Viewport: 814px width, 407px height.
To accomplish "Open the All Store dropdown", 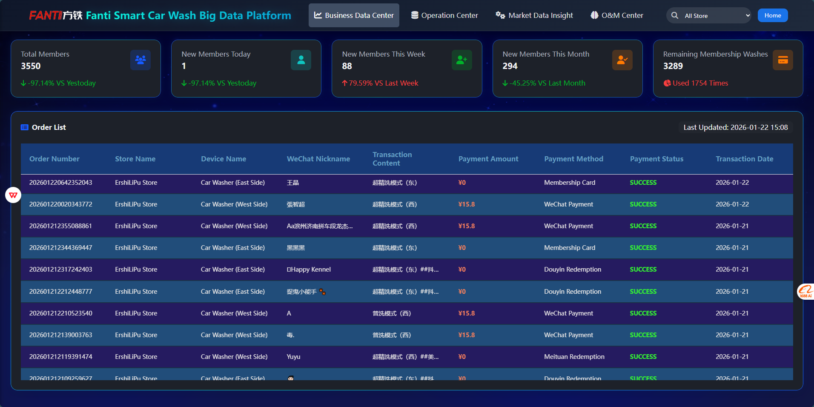I will coord(717,16).
